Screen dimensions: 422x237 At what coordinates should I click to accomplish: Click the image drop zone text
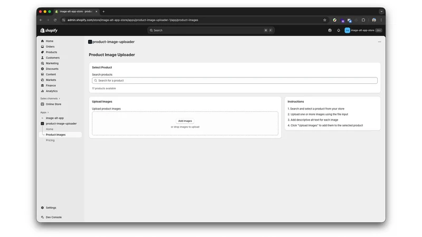(x=185, y=127)
